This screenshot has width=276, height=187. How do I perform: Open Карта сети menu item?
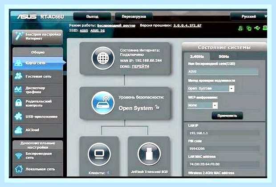(38, 63)
